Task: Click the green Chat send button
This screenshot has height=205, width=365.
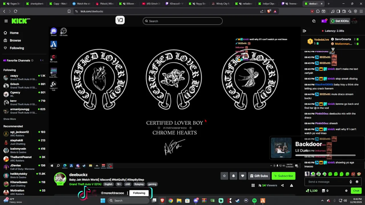Action: click(356, 191)
